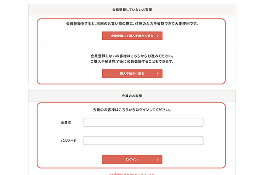The image size is (262, 175).
Task: Click the パスワード field label
Action: (69, 141)
